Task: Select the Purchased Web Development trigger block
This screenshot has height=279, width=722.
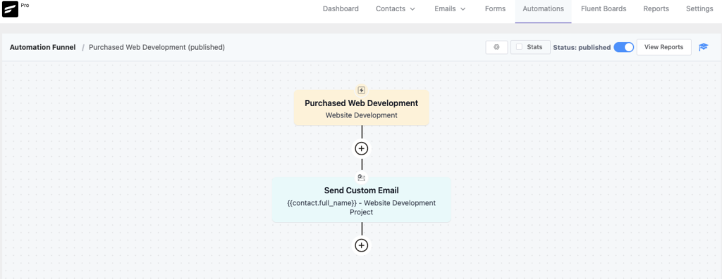Action: 362,108
